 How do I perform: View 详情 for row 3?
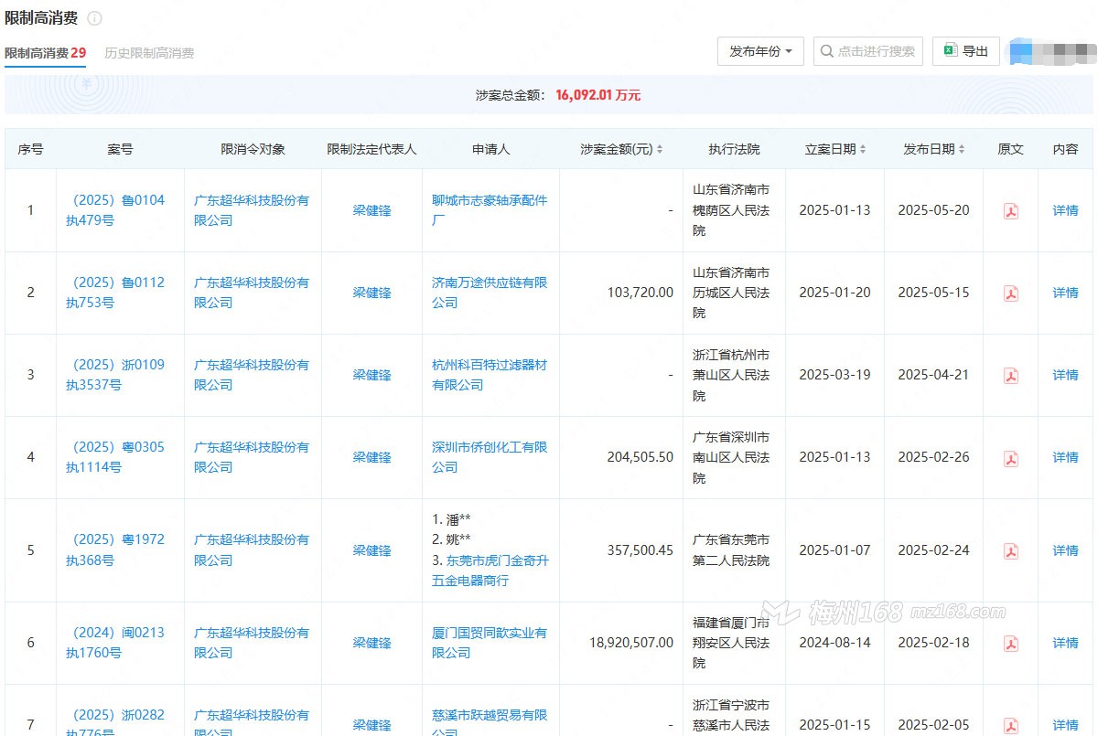1066,375
